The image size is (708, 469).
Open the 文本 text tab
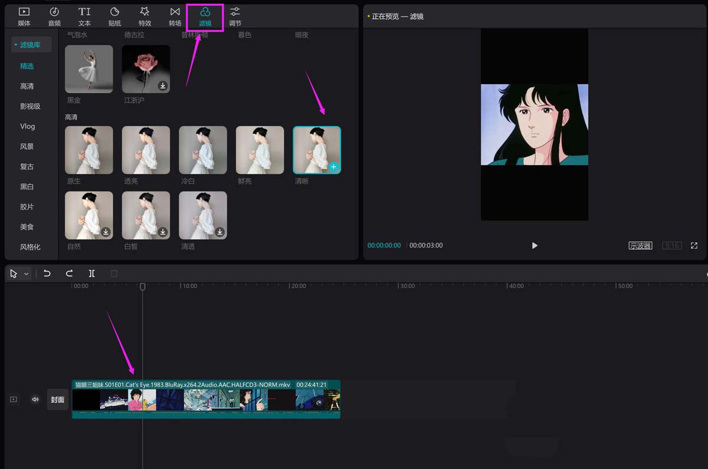(x=84, y=16)
